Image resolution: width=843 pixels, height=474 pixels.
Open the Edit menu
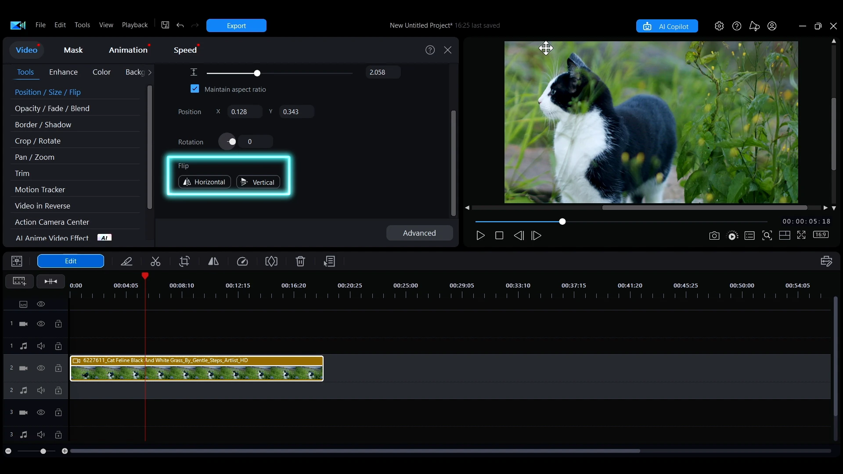pyautogui.click(x=60, y=25)
